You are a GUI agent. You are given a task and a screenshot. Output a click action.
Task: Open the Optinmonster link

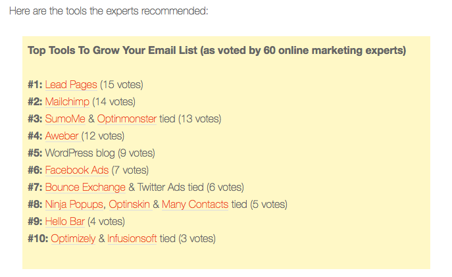pyautogui.click(x=126, y=119)
